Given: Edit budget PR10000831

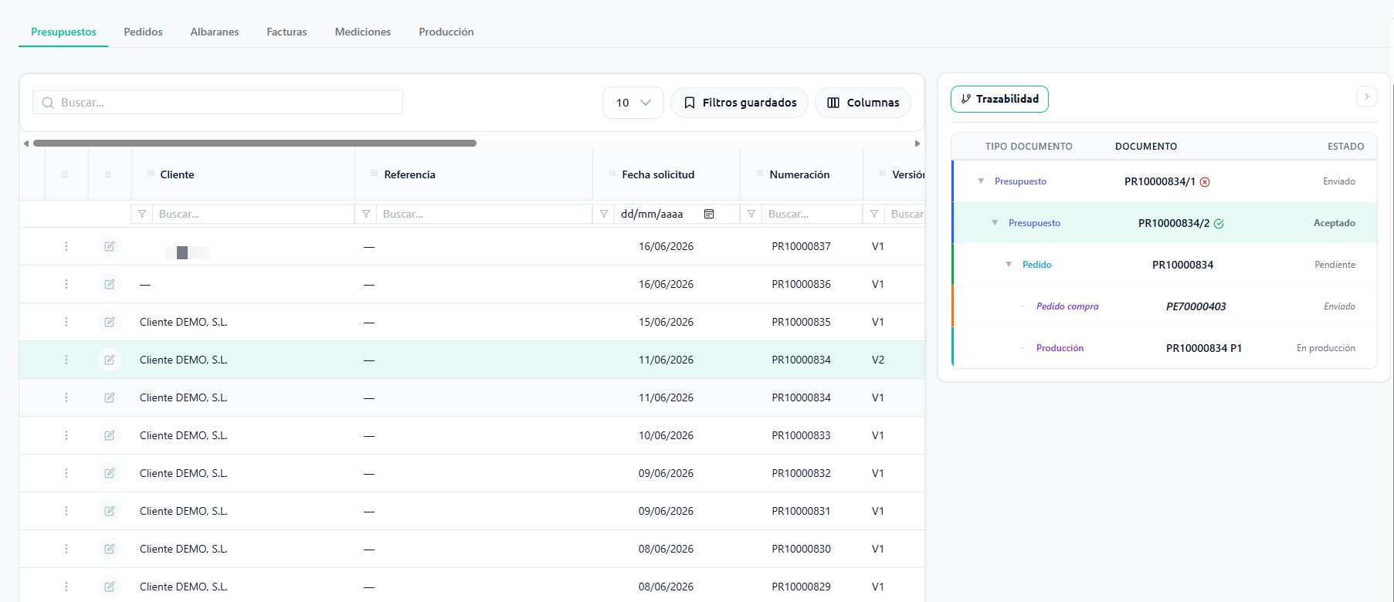Looking at the screenshot, I should pos(110,511).
